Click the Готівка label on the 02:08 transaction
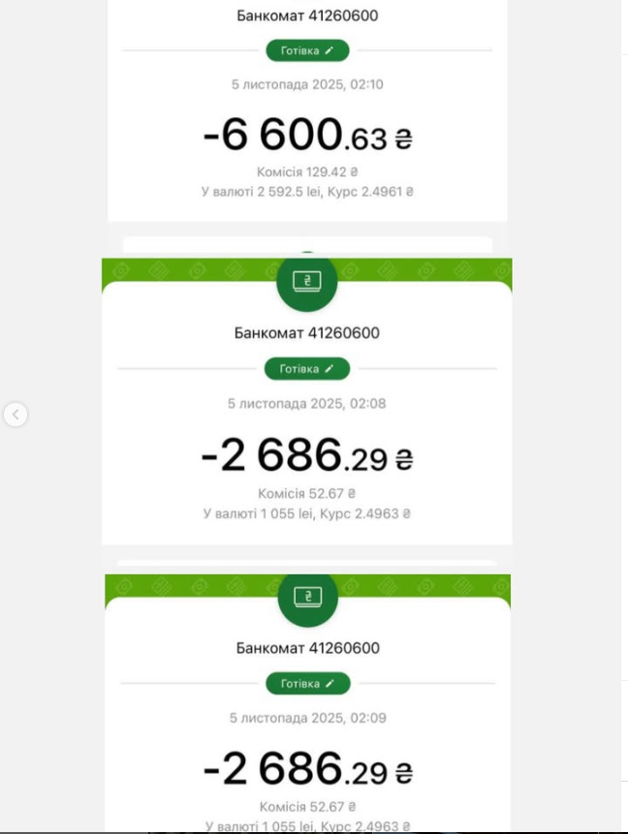The height and width of the screenshot is (834, 628). pyautogui.click(x=299, y=369)
